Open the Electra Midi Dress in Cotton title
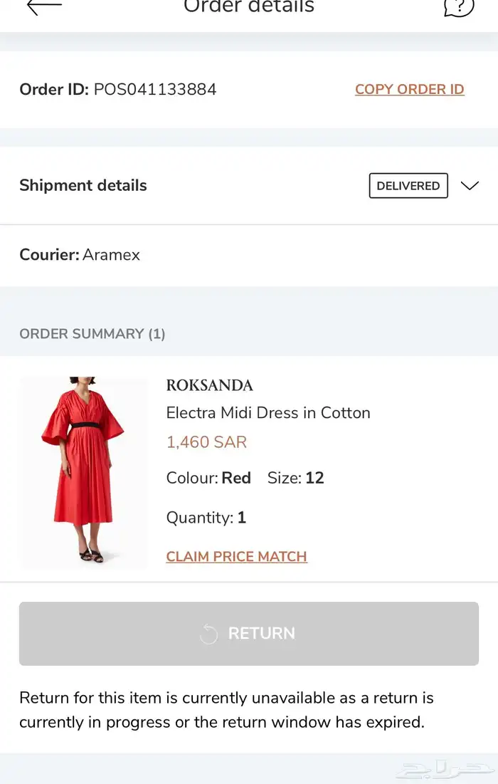Viewport: 498px width, 784px height. click(x=268, y=413)
